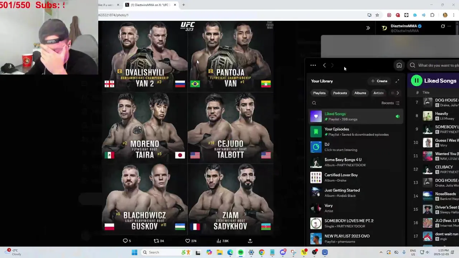This screenshot has width=459, height=258.
Task: Open Certified Lover Boy album
Action: [x=355, y=177]
